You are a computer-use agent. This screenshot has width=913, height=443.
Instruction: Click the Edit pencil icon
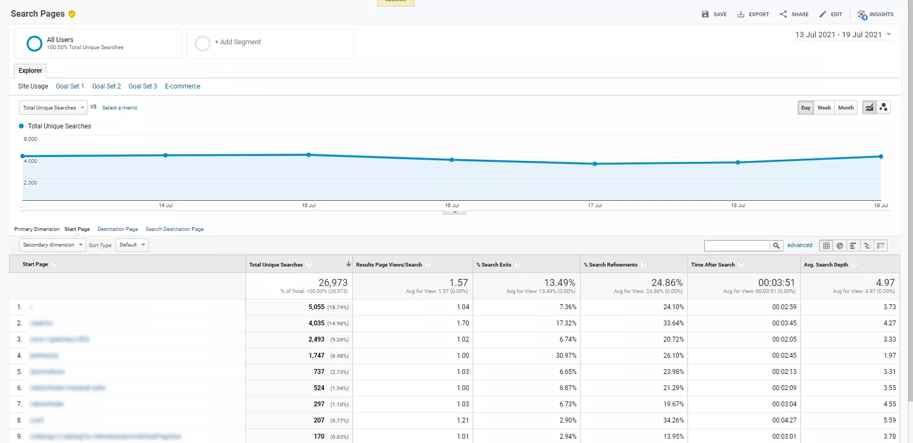[823, 14]
